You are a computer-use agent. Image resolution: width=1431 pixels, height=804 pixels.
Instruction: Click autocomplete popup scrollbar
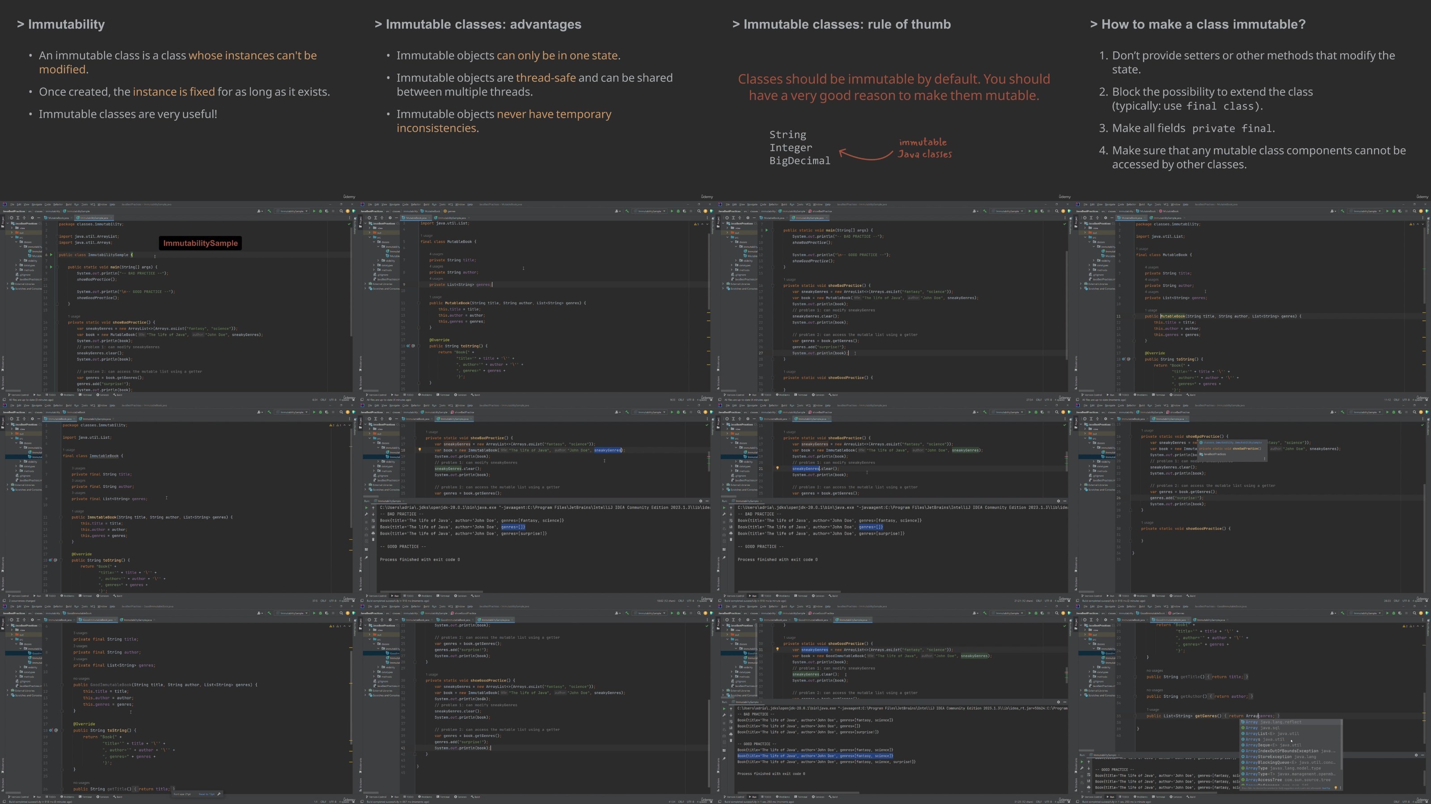coord(1342,745)
